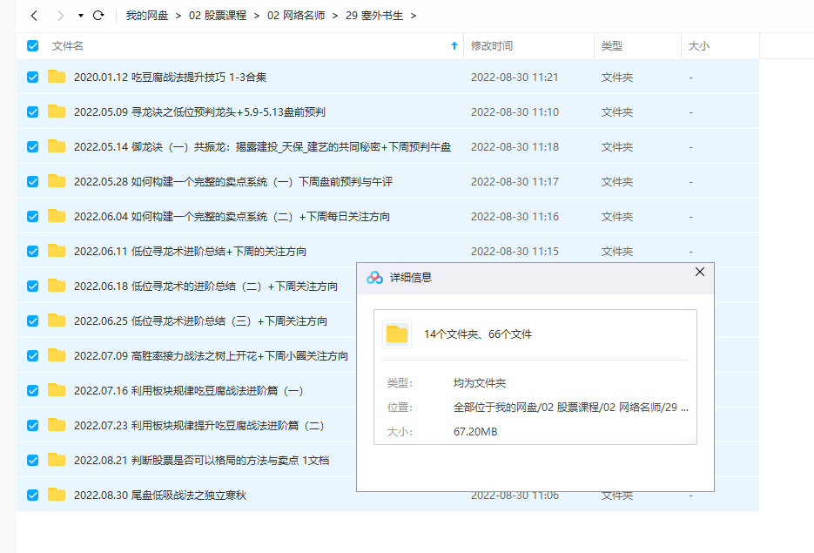Uncheck checkbox for 2022.08.21 判断股票 row
The height and width of the screenshot is (553, 814).
(x=32, y=459)
